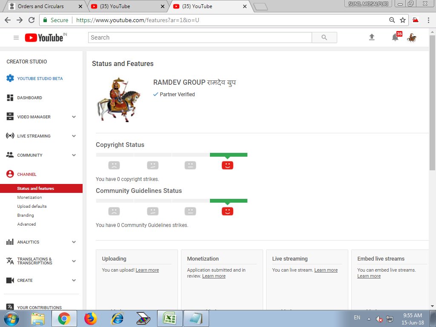
Task: Expand the Analytics section
Action: [x=74, y=242]
